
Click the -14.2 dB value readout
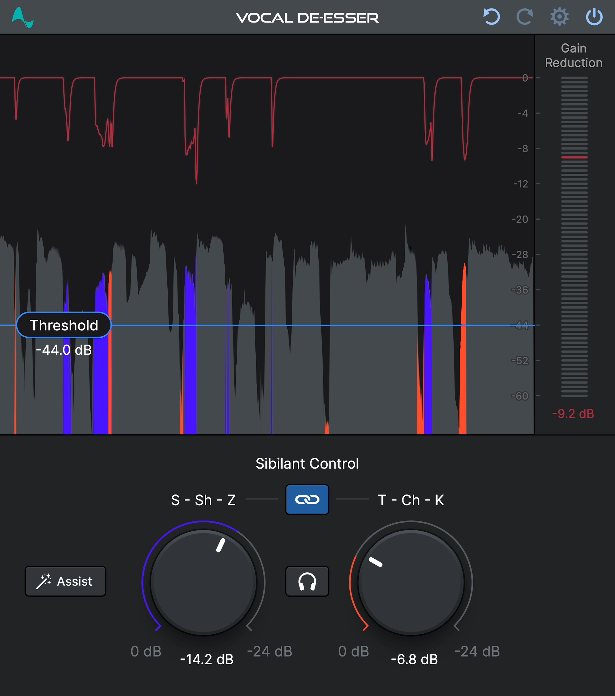click(206, 659)
